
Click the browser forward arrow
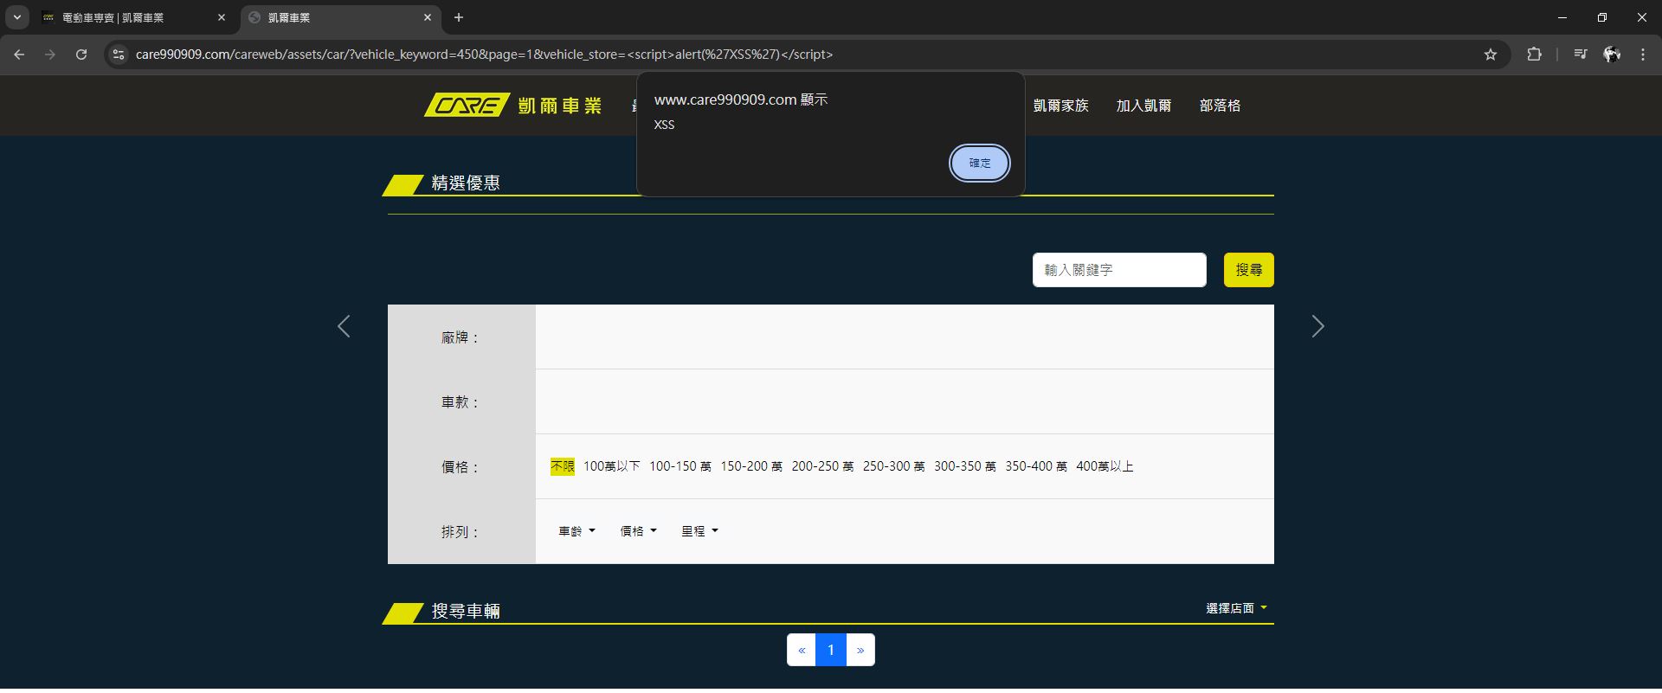tap(50, 55)
